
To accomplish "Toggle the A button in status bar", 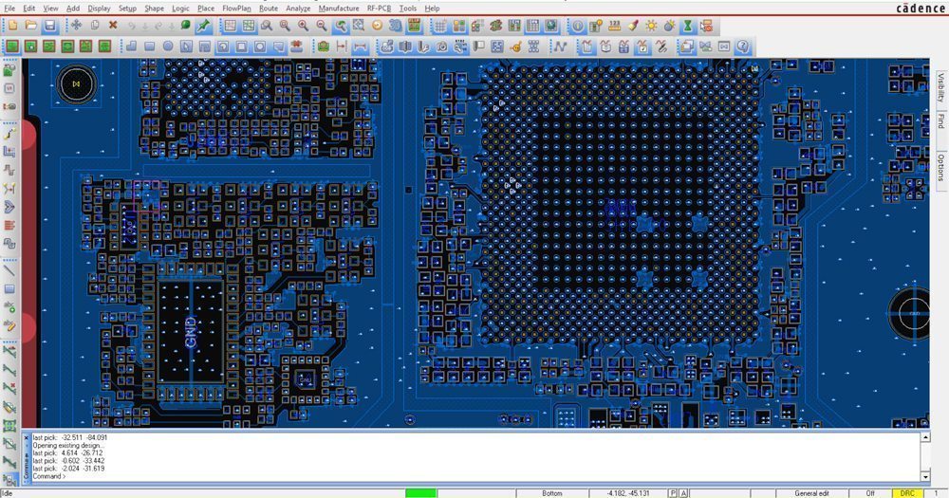I will point(684,494).
